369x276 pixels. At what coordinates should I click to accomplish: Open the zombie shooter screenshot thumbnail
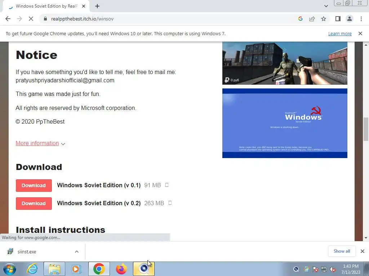[285, 63]
